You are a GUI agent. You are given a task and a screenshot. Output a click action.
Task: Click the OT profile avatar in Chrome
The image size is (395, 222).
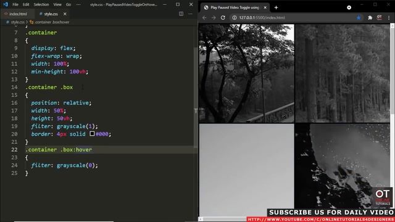pyautogui.click(x=379, y=18)
